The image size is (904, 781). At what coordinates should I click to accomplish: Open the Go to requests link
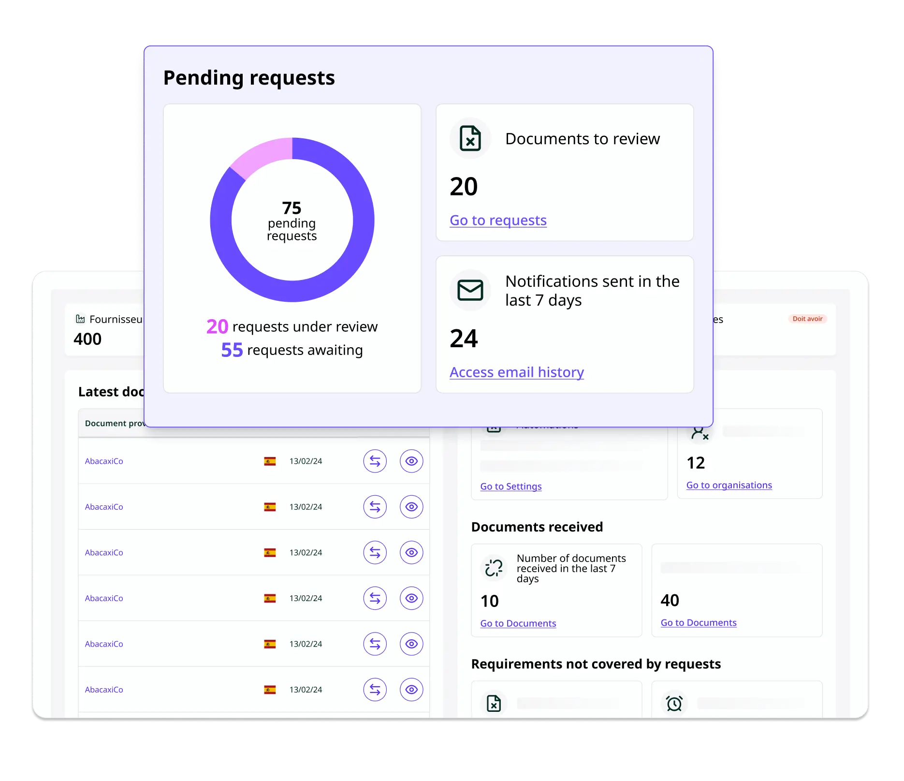tap(498, 221)
